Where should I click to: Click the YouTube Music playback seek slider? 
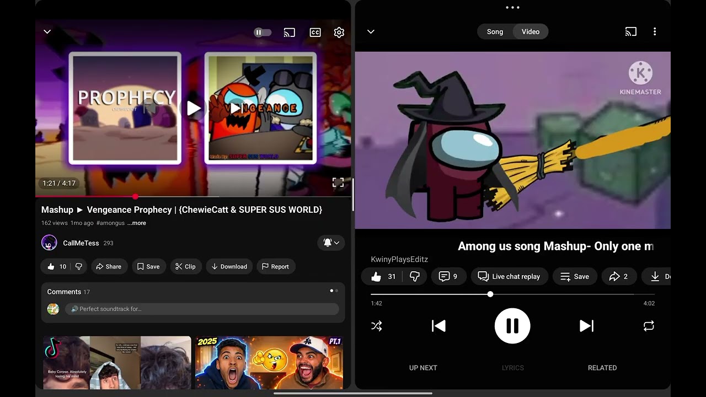pos(512,294)
